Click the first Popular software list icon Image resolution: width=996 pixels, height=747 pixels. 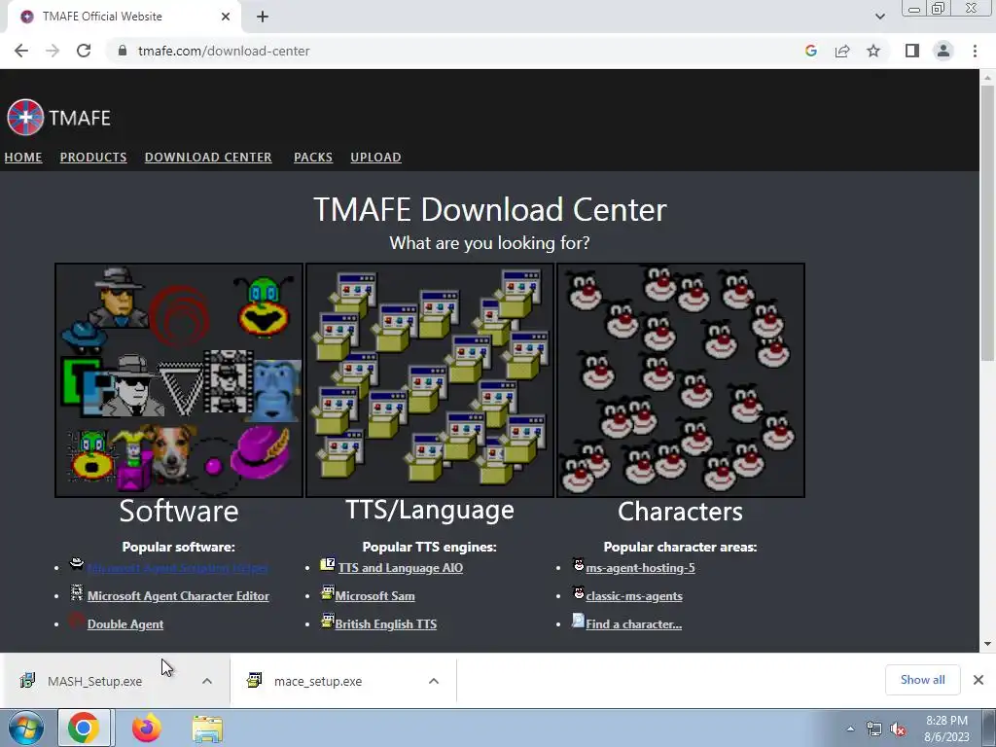point(76,563)
